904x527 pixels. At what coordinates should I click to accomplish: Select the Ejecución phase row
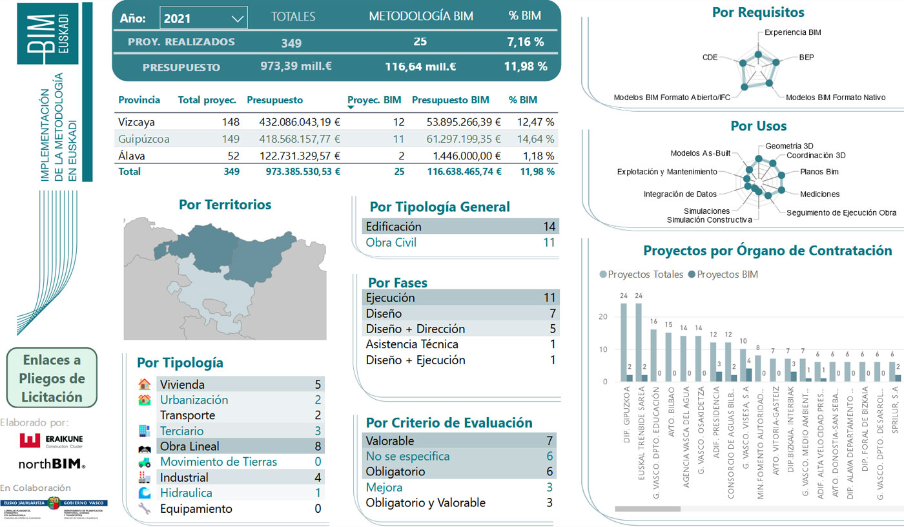(460, 298)
